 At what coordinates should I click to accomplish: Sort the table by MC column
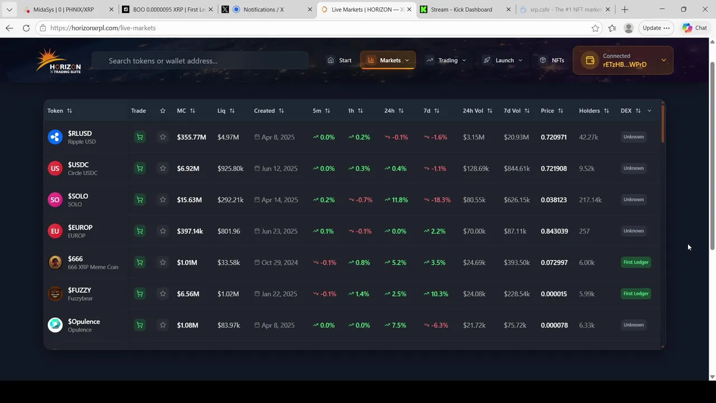pos(186,111)
